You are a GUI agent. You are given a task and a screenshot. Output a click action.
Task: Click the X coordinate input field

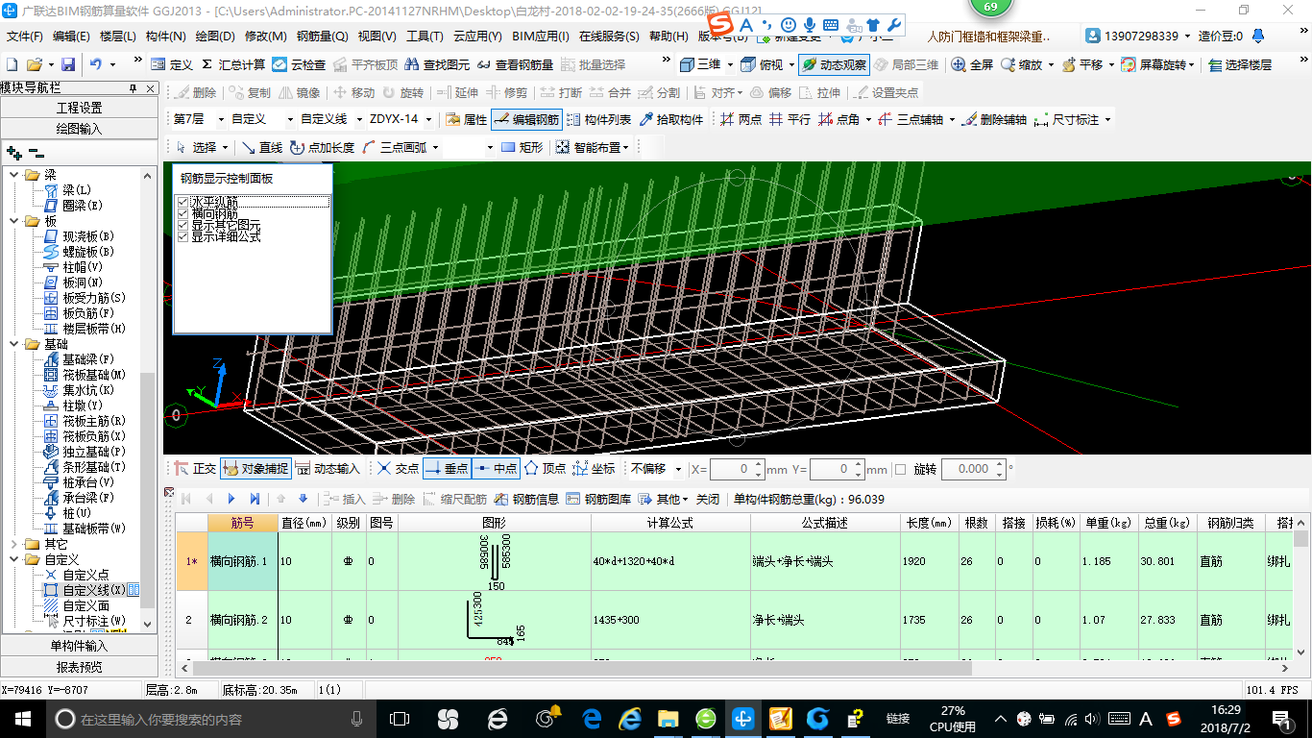click(731, 469)
